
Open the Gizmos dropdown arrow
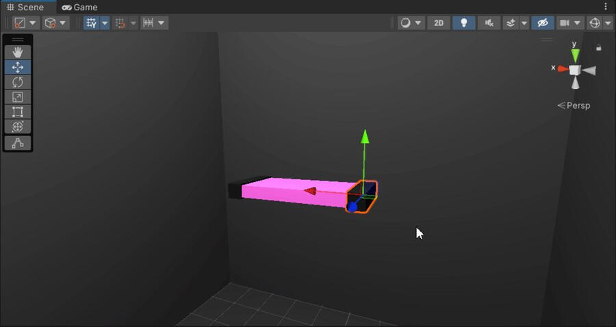point(608,23)
